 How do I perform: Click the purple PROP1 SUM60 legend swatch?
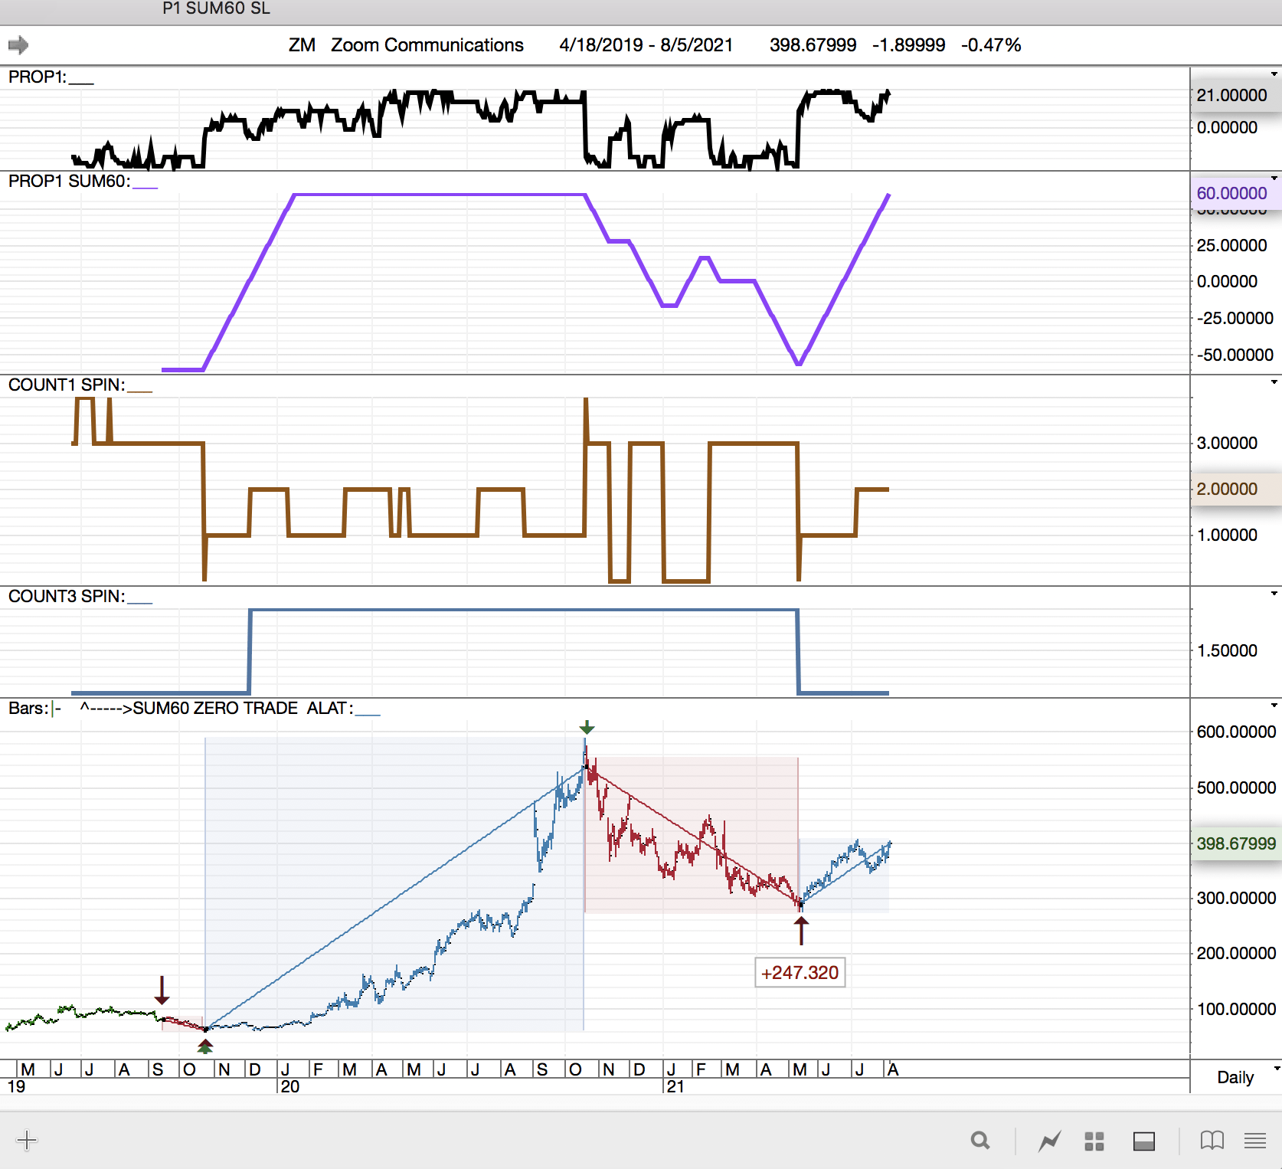(145, 186)
